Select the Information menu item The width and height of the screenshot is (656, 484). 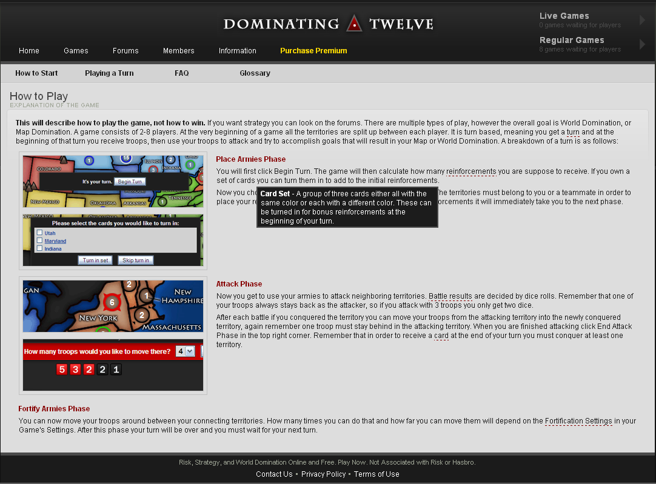[237, 50]
